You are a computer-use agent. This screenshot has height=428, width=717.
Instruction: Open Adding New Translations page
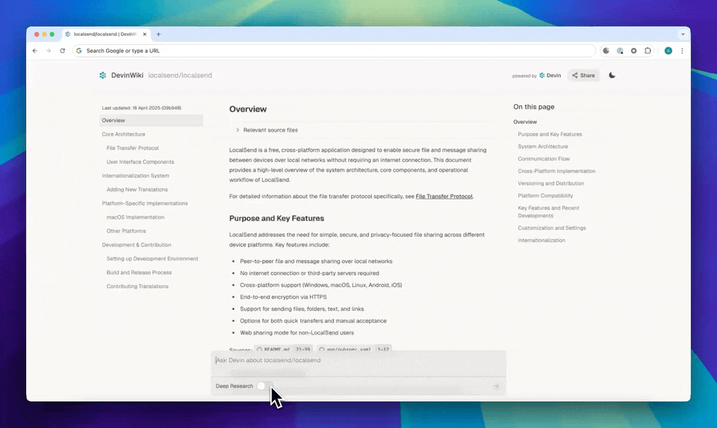click(137, 189)
